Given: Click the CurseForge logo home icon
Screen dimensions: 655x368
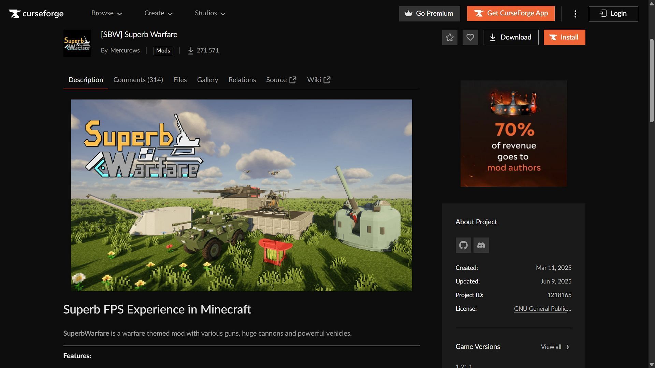Looking at the screenshot, I should (x=36, y=14).
